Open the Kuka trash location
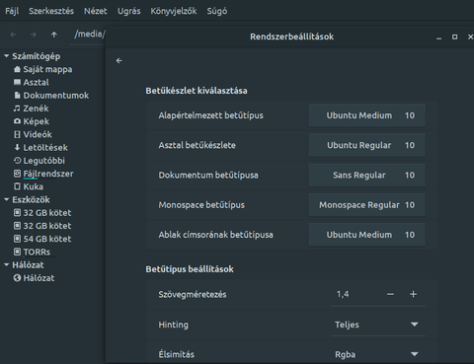The height and width of the screenshot is (364, 474). (29, 186)
